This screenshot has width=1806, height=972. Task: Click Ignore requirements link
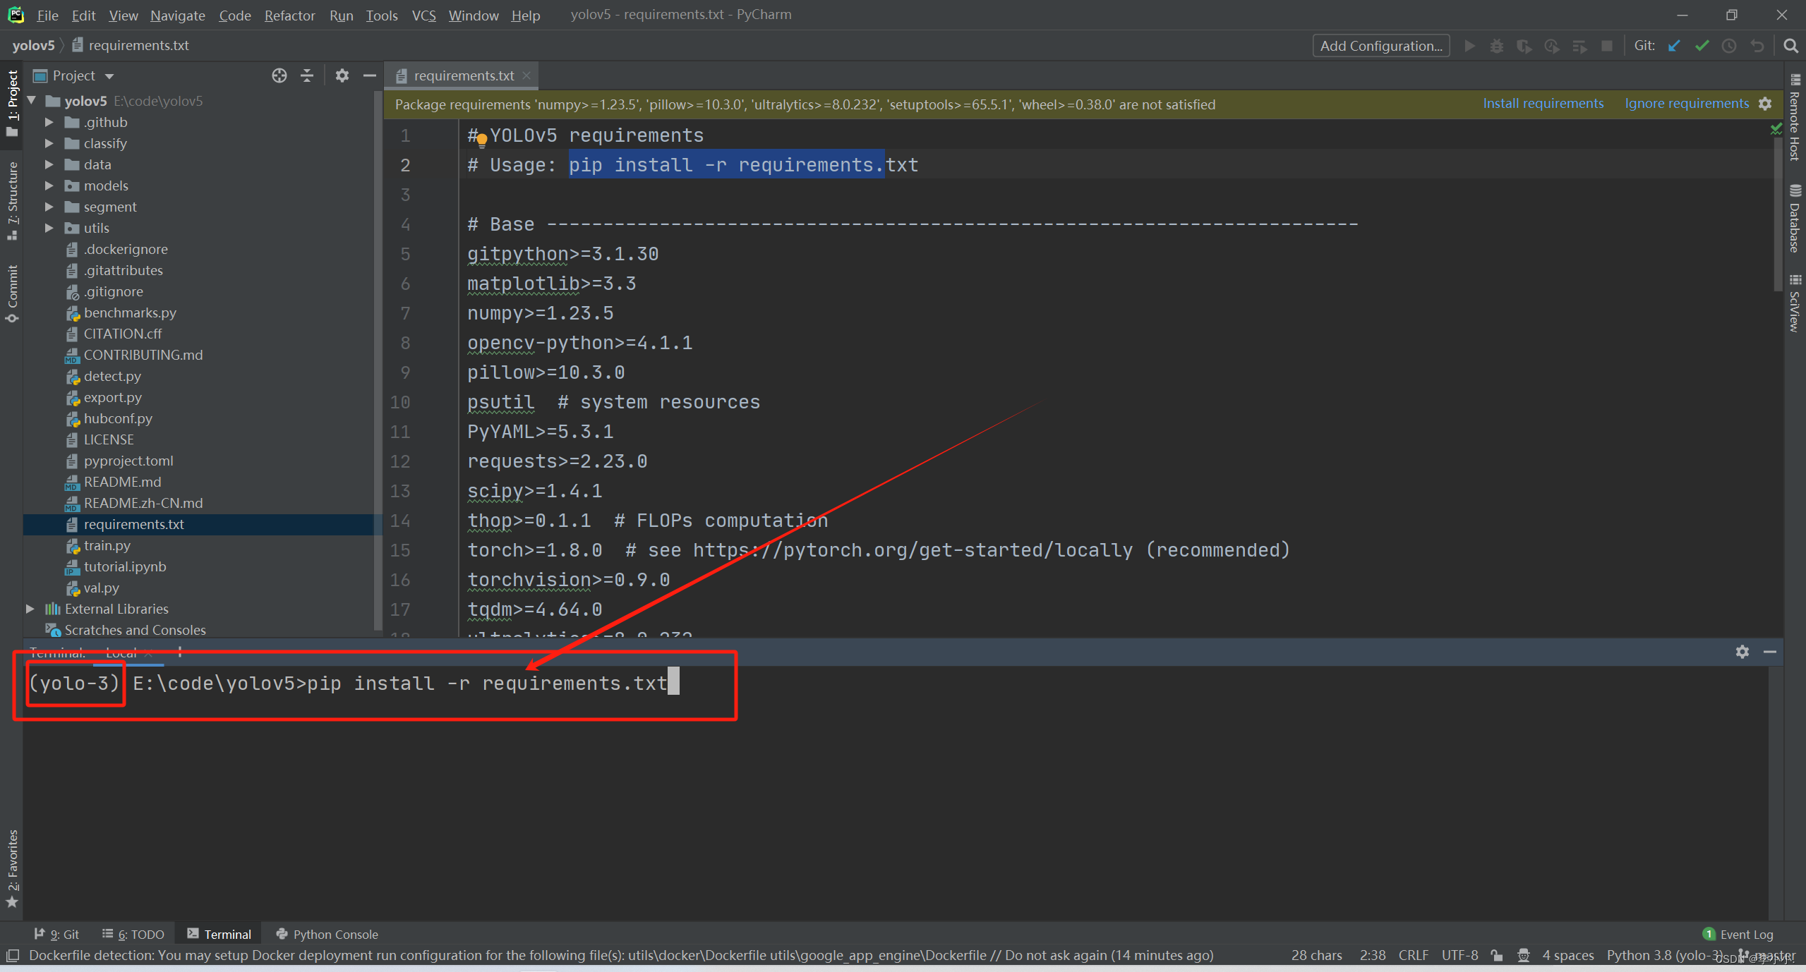1687,104
